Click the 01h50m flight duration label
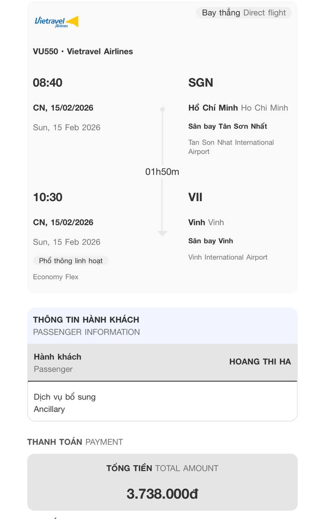The image size is (325, 519). click(162, 172)
